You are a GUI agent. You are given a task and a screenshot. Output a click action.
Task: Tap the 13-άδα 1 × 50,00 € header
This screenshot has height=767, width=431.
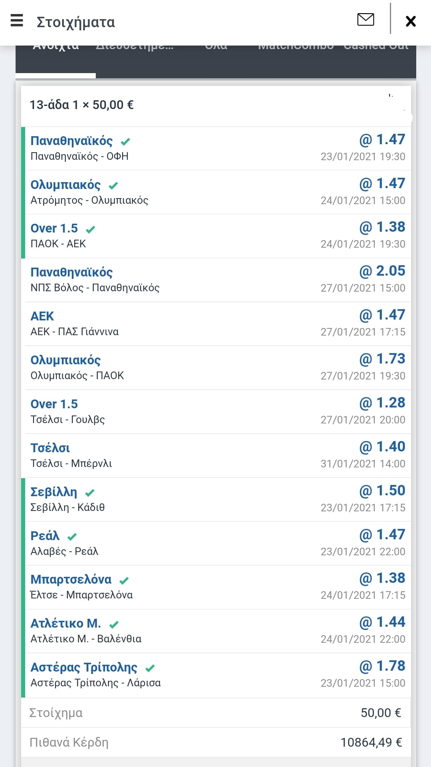[82, 105]
